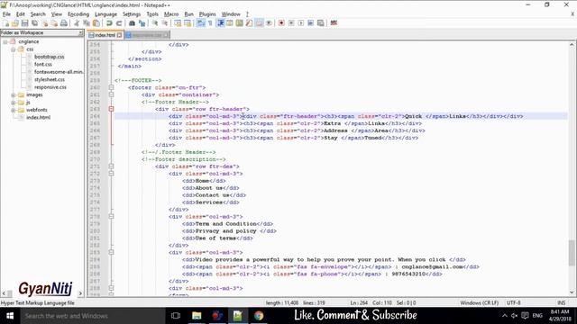Screen dimensions: 577x324
Task: Select index.html in the workspace tree
Action: click(x=38, y=118)
